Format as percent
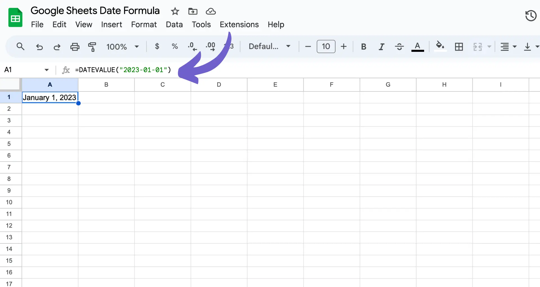The image size is (540, 287). (175, 46)
